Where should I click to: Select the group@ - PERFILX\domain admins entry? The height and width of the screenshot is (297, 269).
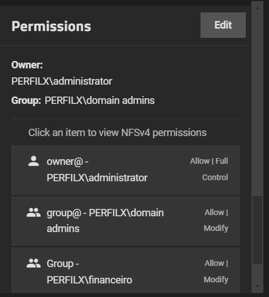click(x=126, y=221)
